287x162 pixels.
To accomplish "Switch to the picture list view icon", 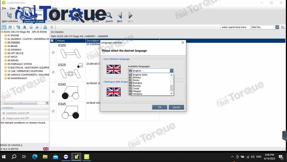I will (x=10, y=27).
